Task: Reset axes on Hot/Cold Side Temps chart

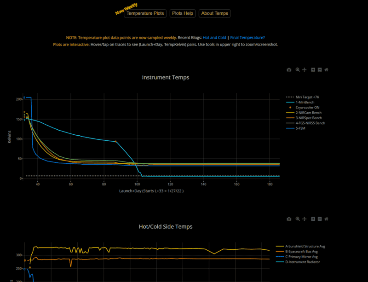Action: tap(326, 219)
